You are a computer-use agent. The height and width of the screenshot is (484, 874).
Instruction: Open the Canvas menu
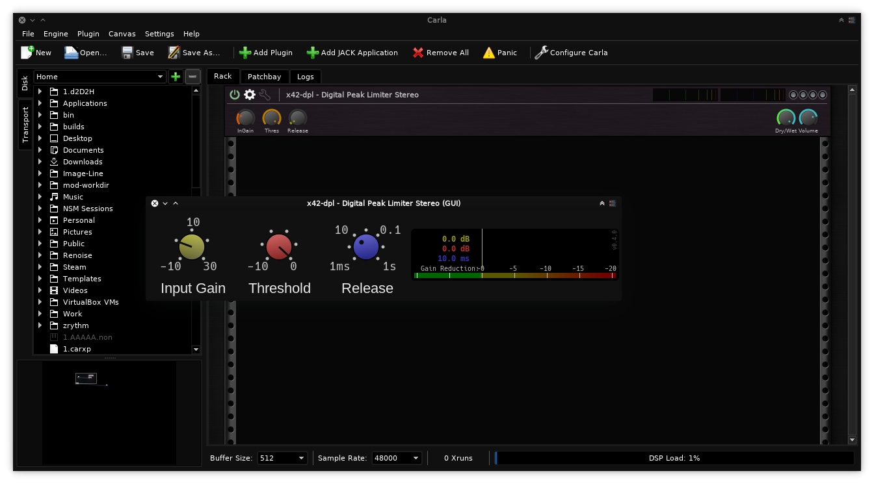[122, 34]
